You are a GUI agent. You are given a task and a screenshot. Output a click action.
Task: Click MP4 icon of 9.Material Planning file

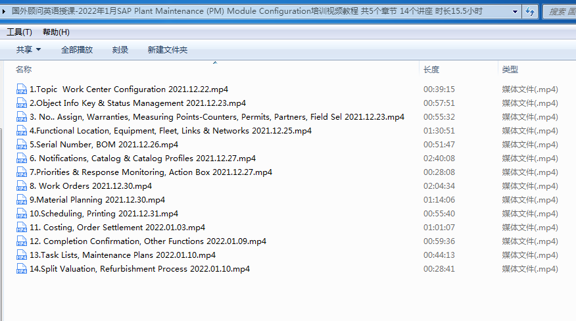[22, 200]
